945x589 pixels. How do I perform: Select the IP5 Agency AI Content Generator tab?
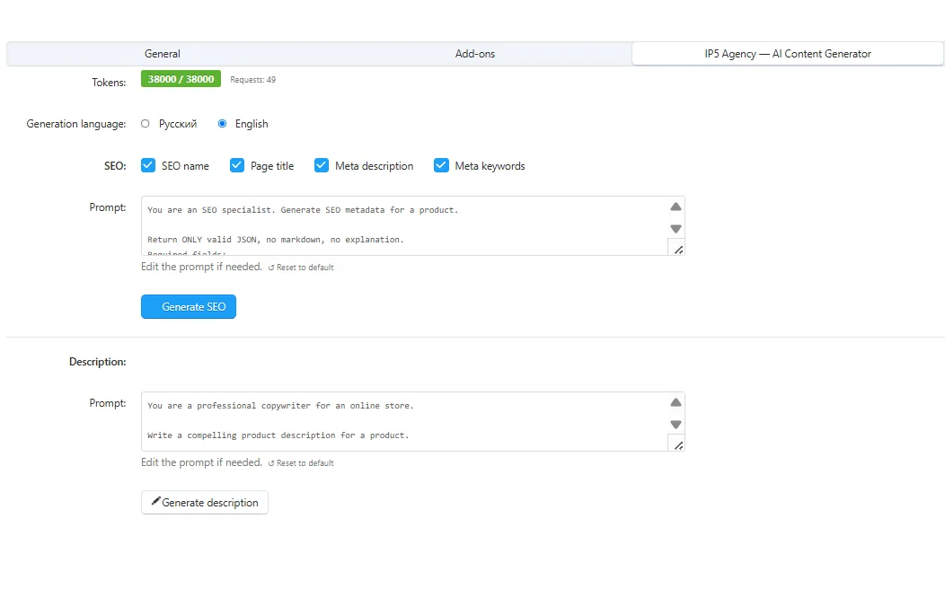[x=788, y=54]
